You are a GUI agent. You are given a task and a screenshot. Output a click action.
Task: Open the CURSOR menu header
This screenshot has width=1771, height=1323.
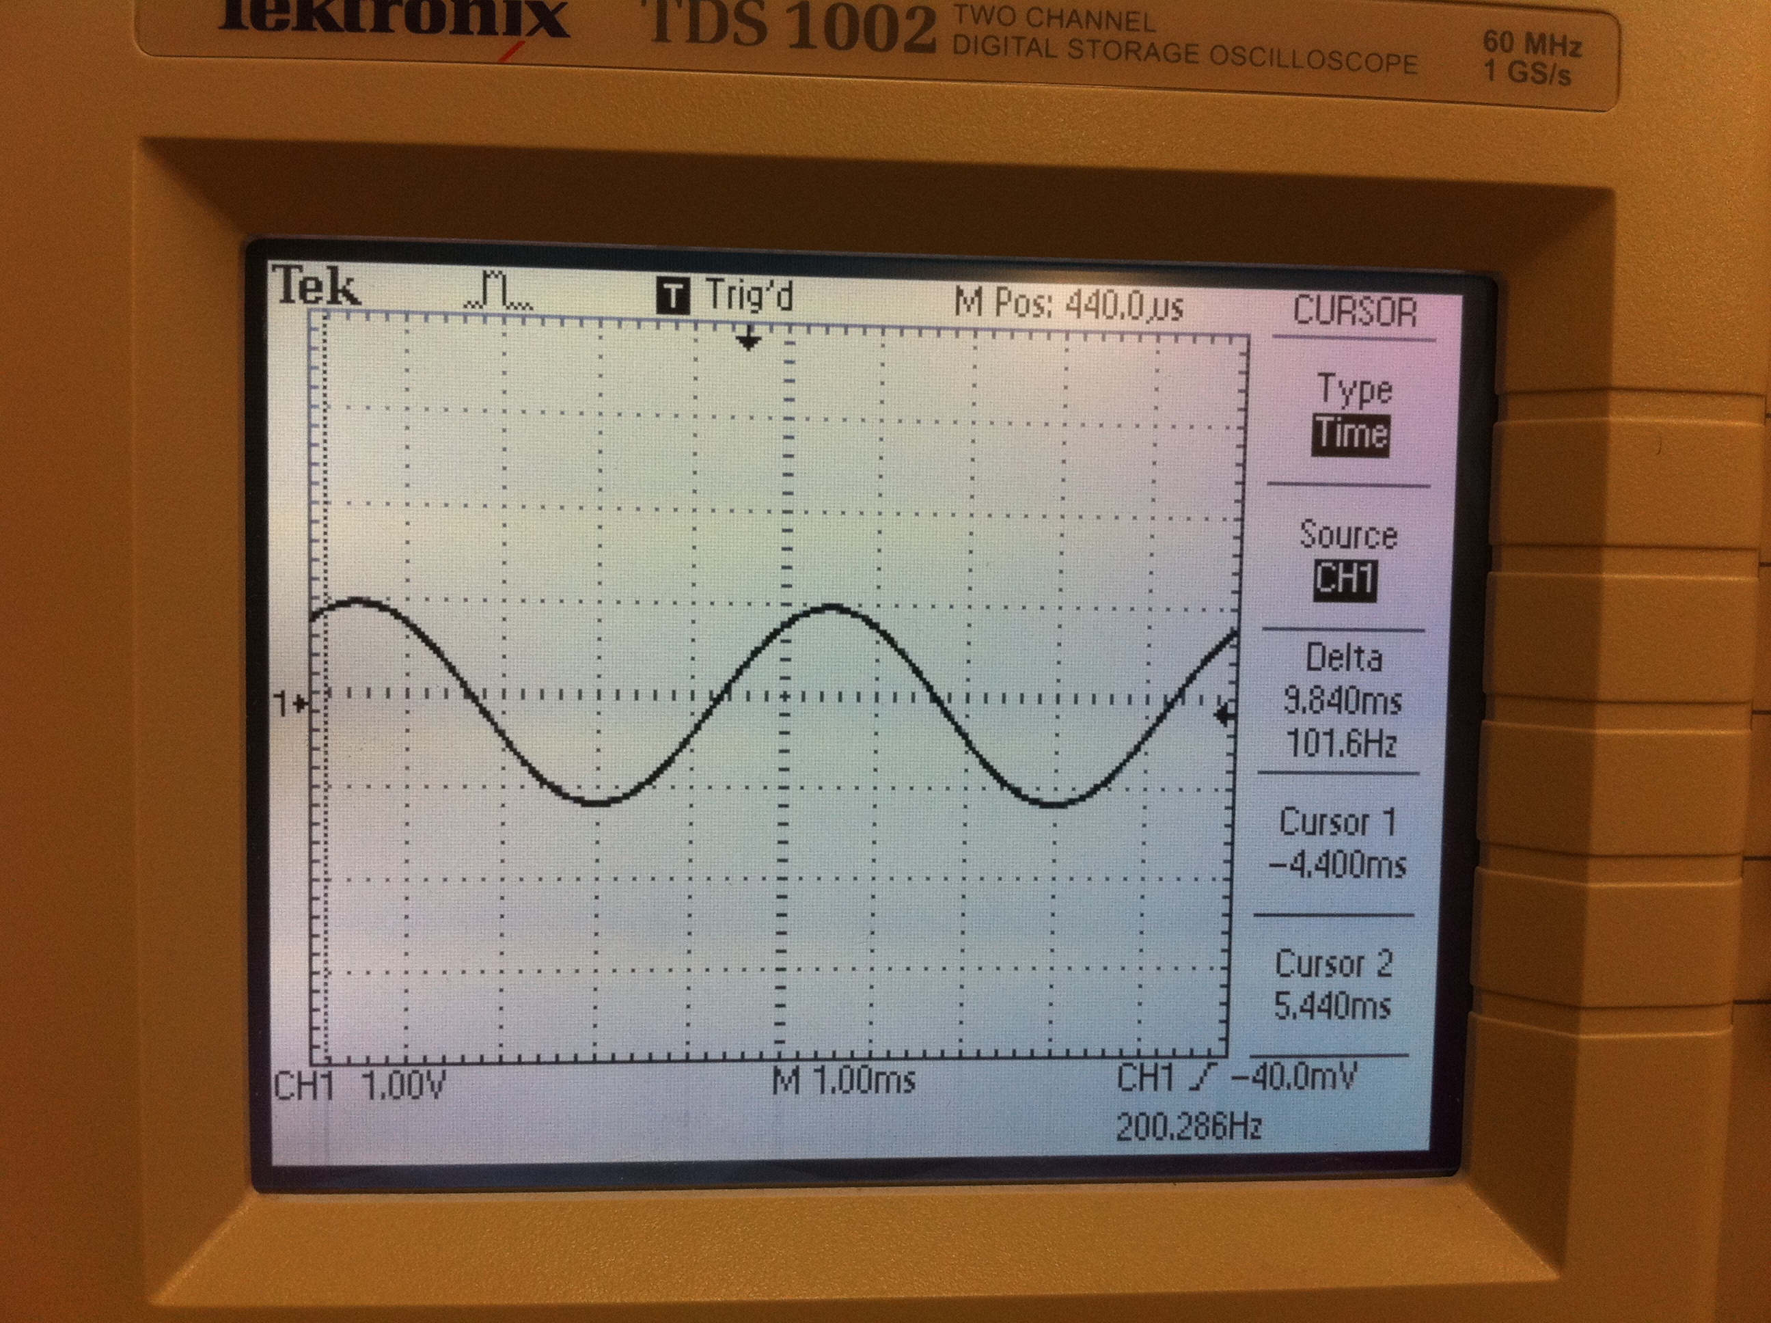coord(1355,312)
